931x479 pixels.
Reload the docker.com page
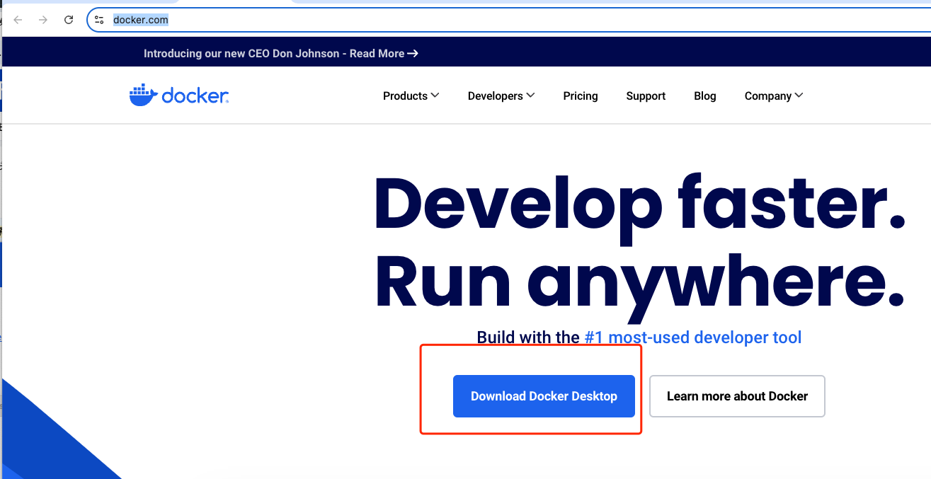point(69,20)
